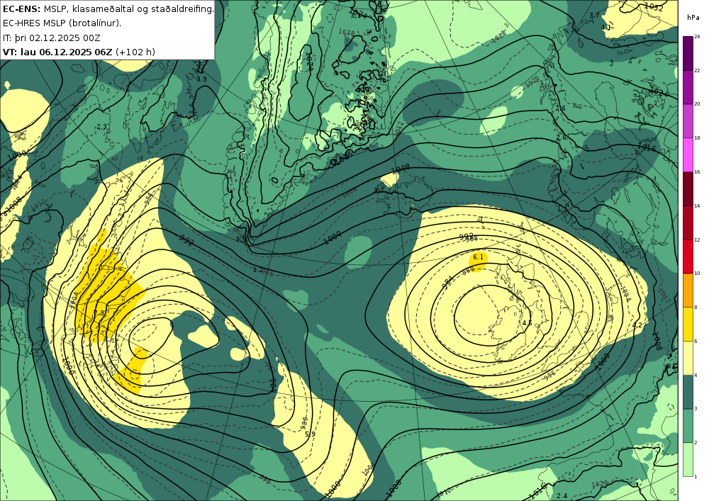709x501 pixels.
Task: Click the "3.7" value near top right
Action: (594, 16)
